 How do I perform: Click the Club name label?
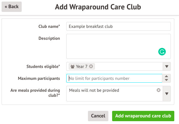pyautogui.click(x=49, y=26)
